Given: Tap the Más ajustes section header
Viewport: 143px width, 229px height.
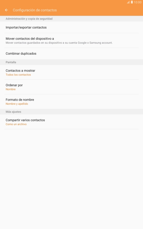Looking at the screenshot, I should [x=13, y=112].
